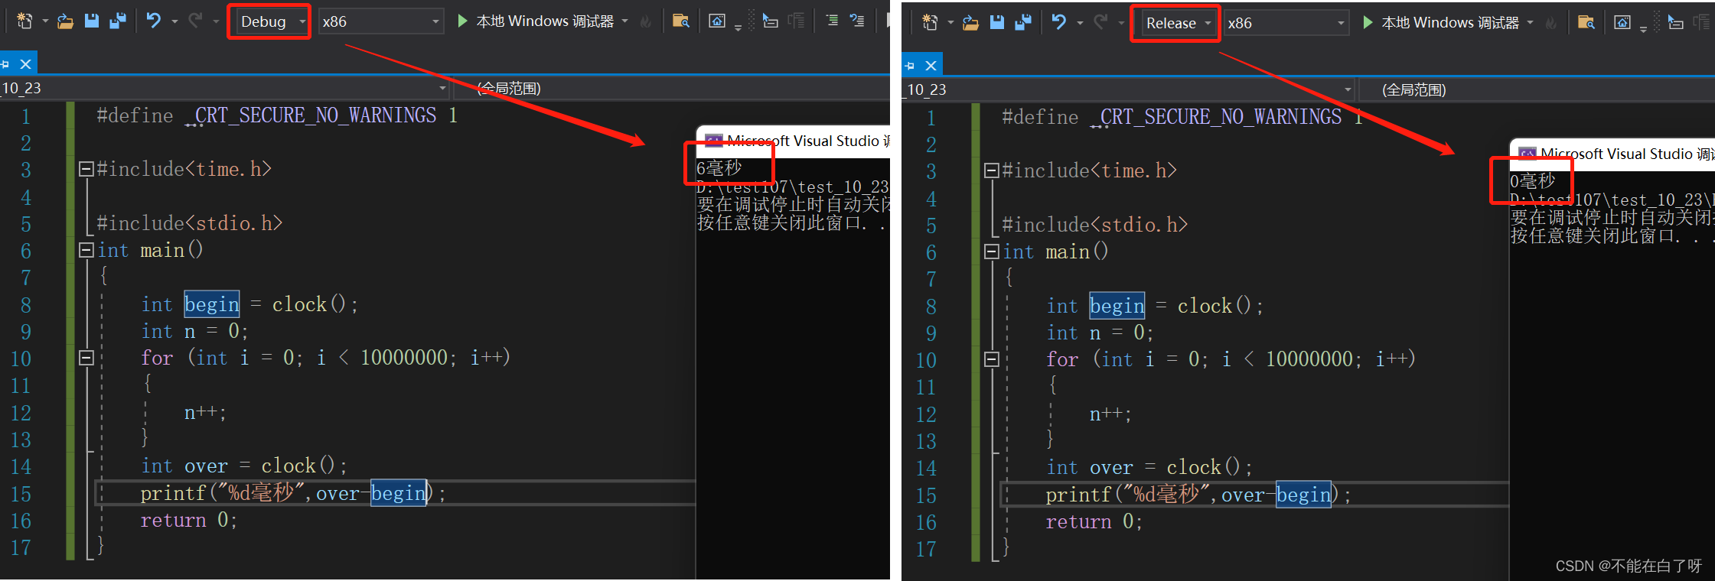This screenshot has width=1715, height=581.
Task: Close the document tab in the Debug window
Action: coord(25,64)
